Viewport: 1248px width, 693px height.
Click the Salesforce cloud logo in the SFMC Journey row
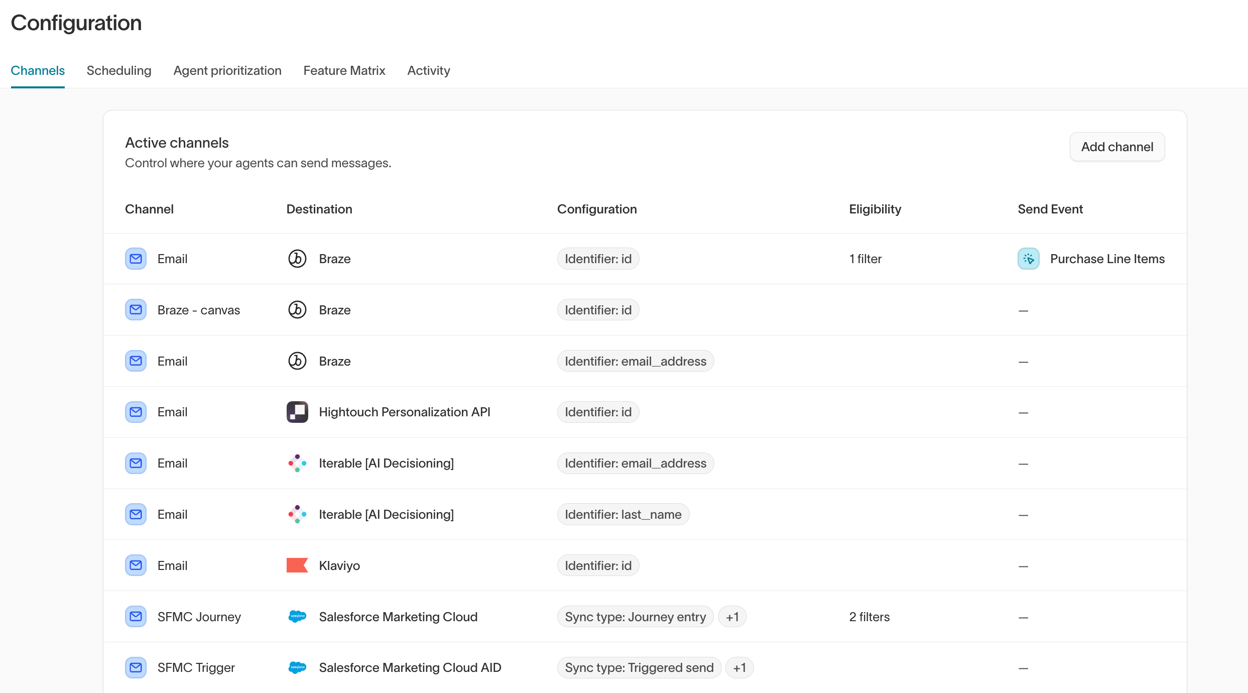[297, 617]
